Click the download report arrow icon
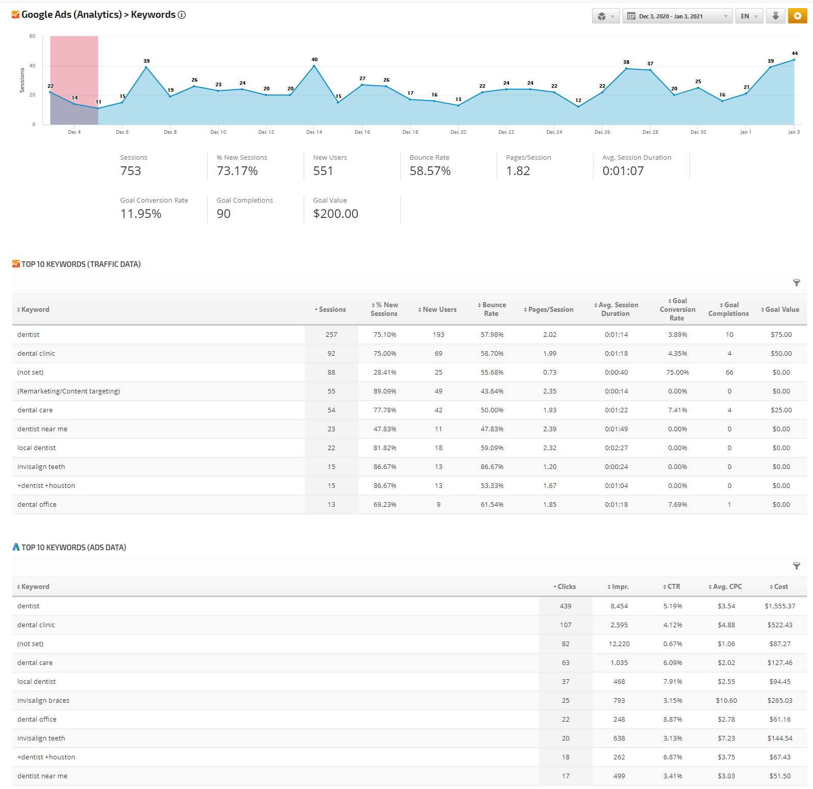This screenshot has width=813, height=789. click(x=775, y=16)
